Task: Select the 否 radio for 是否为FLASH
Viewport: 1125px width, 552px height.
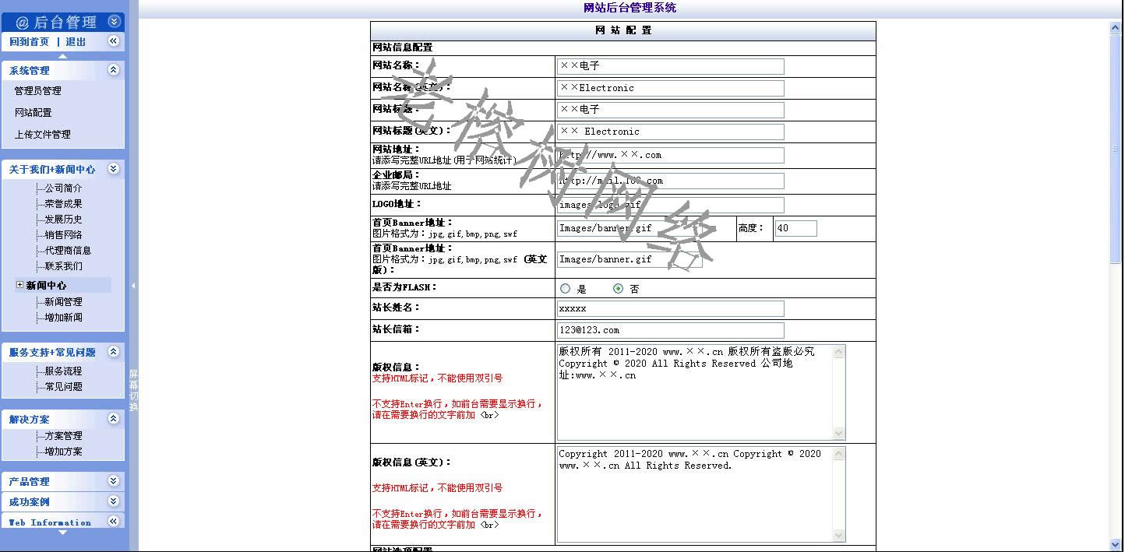Action: tap(619, 289)
